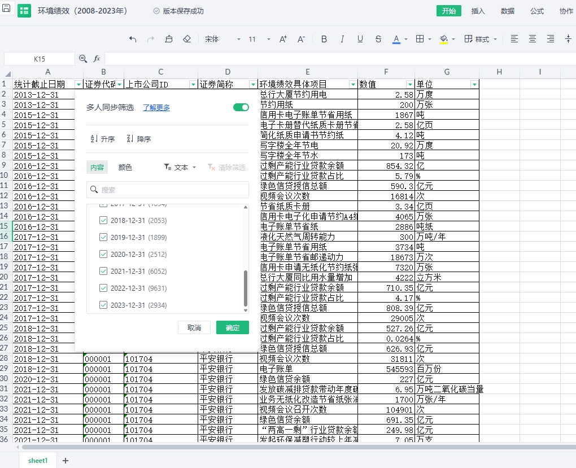Click the green spreadsheet app icon

24,11
